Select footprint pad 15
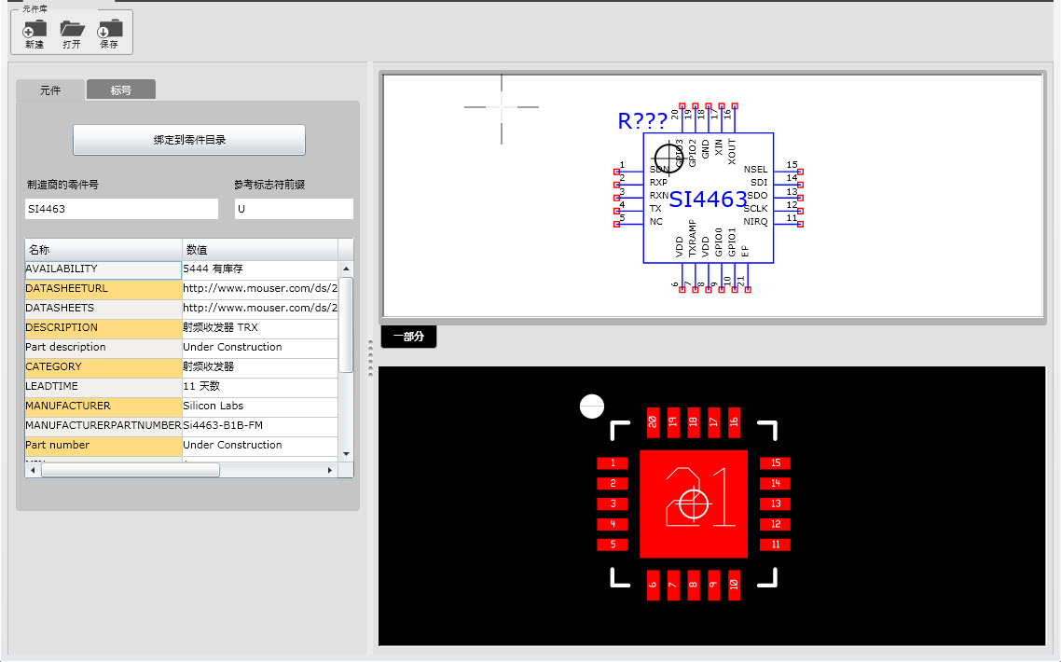 tap(776, 463)
